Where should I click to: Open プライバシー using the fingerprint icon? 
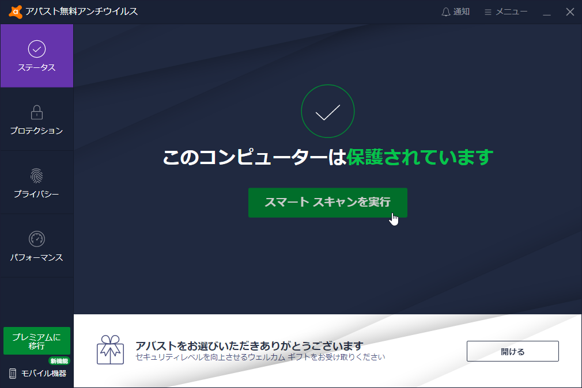[x=36, y=176]
